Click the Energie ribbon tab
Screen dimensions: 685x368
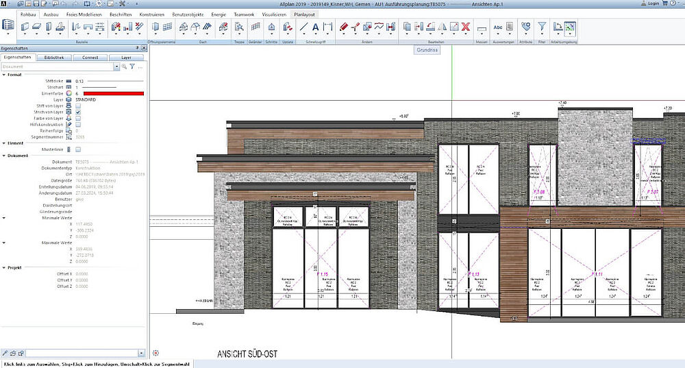click(219, 14)
